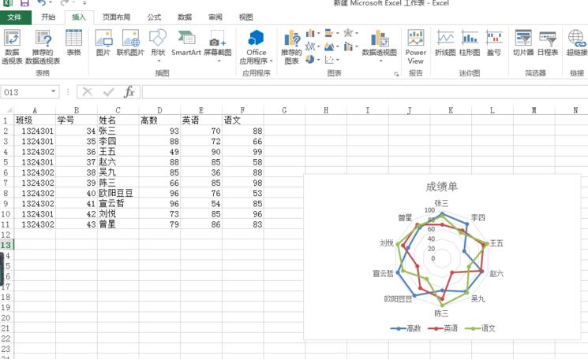Select header cell 学号
The image size is (588, 359).
point(76,120)
